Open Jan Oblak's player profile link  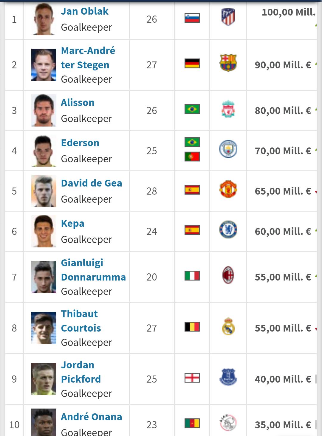pos(85,11)
